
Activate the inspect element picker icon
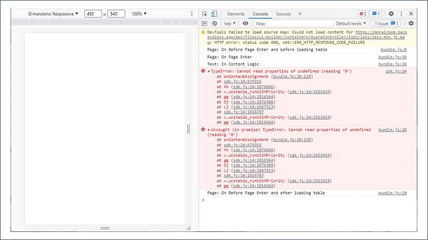coord(205,14)
